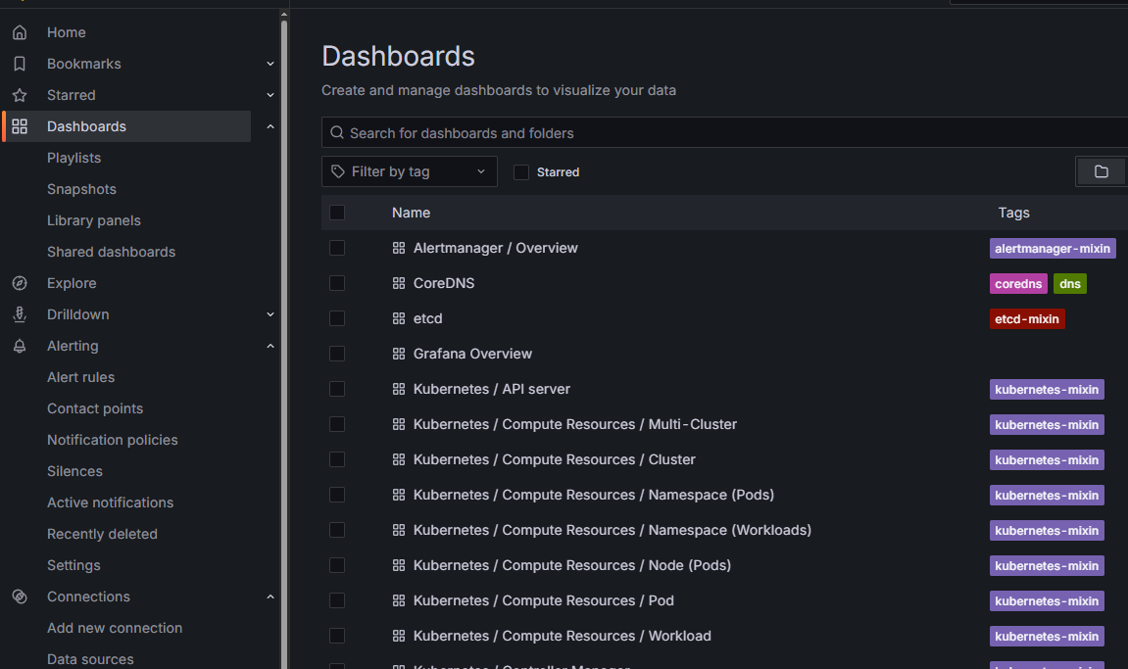Click the Bookmarks ribbon icon
The height and width of the screenshot is (669, 1128).
20,64
